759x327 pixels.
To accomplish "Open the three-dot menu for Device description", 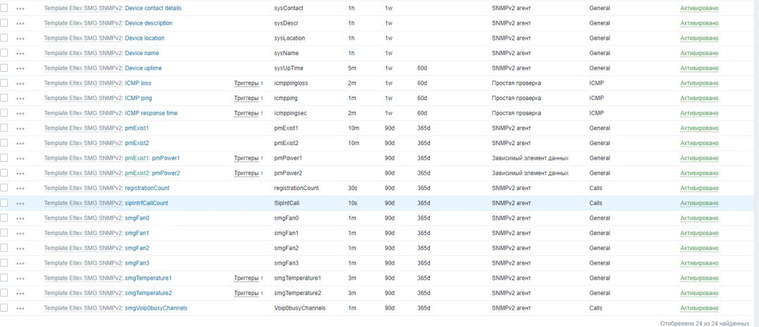I will [20, 23].
